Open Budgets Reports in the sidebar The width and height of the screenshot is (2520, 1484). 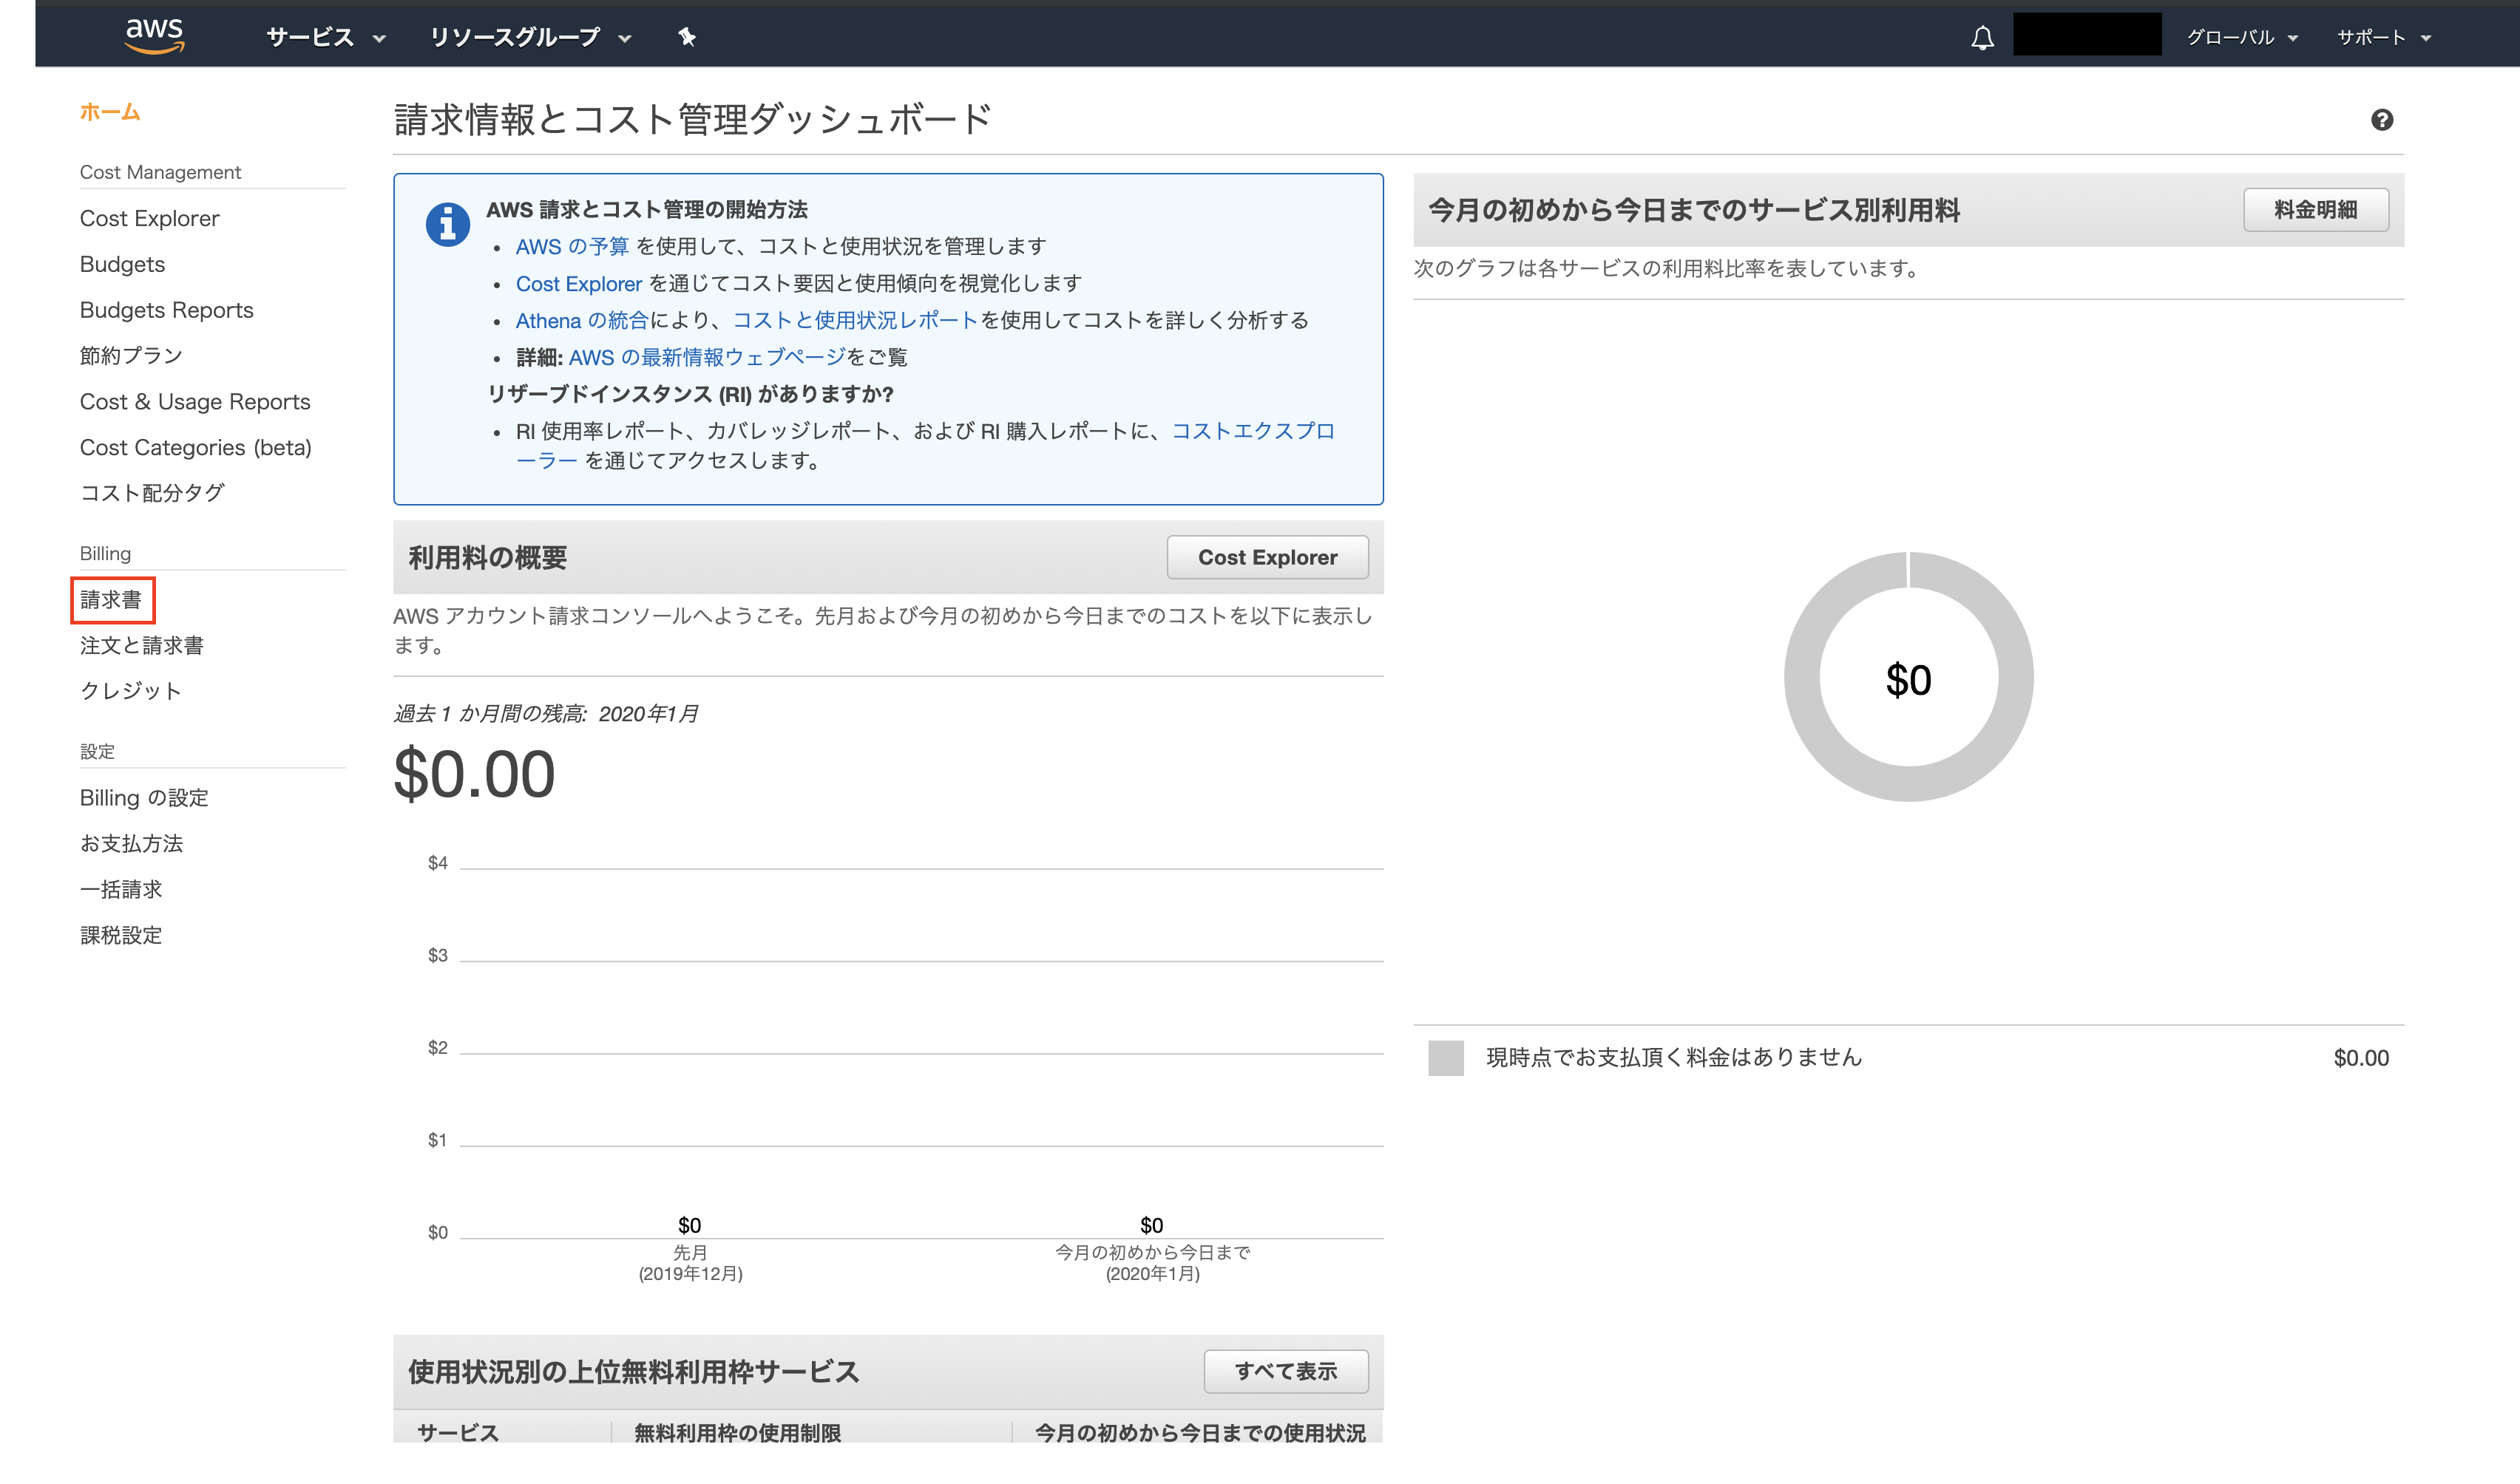click(166, 309)
